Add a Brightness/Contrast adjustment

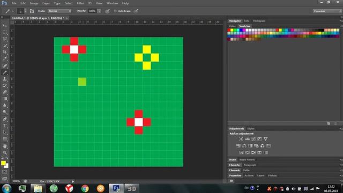[241, 139]
